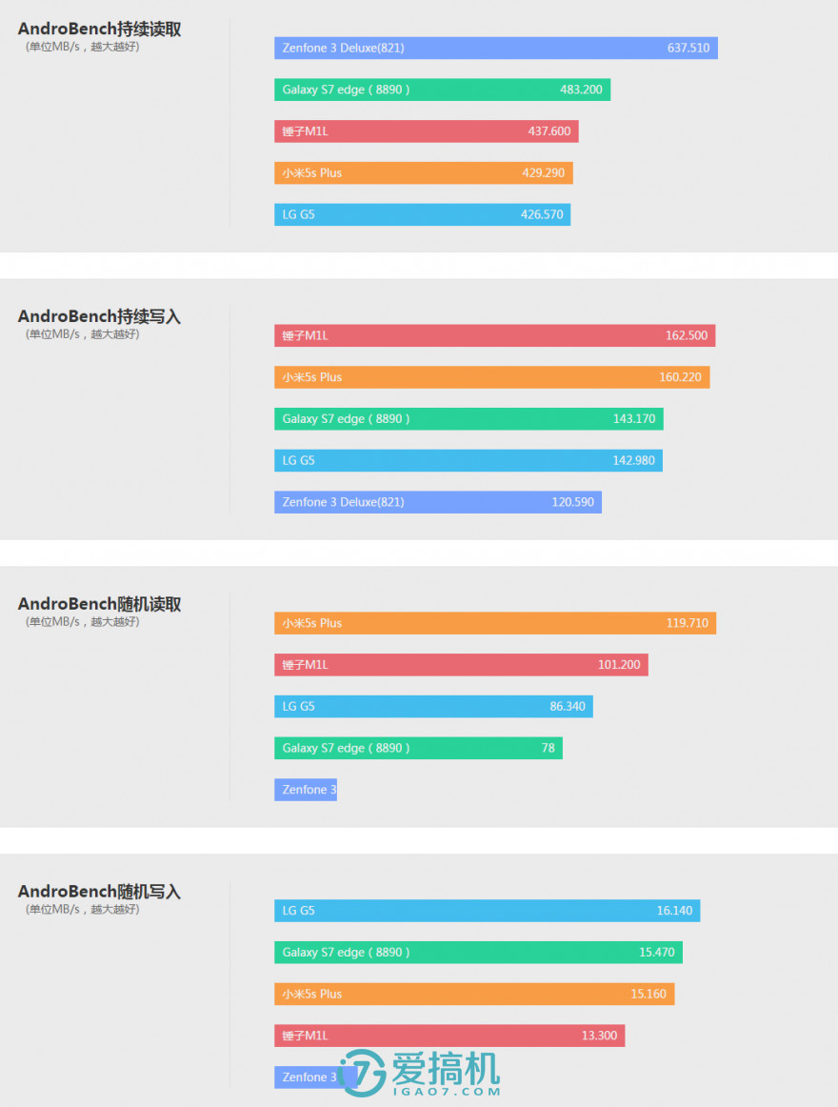Click the short Zenfone 3 bar under 随机读取
The width and height of the screenshot is (838, 1107).
pyautogui.click(x=306, y=790)
